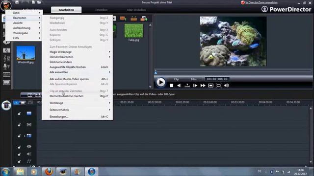
Task: Start playback with the Play button
Action: [x=161, y=82]
